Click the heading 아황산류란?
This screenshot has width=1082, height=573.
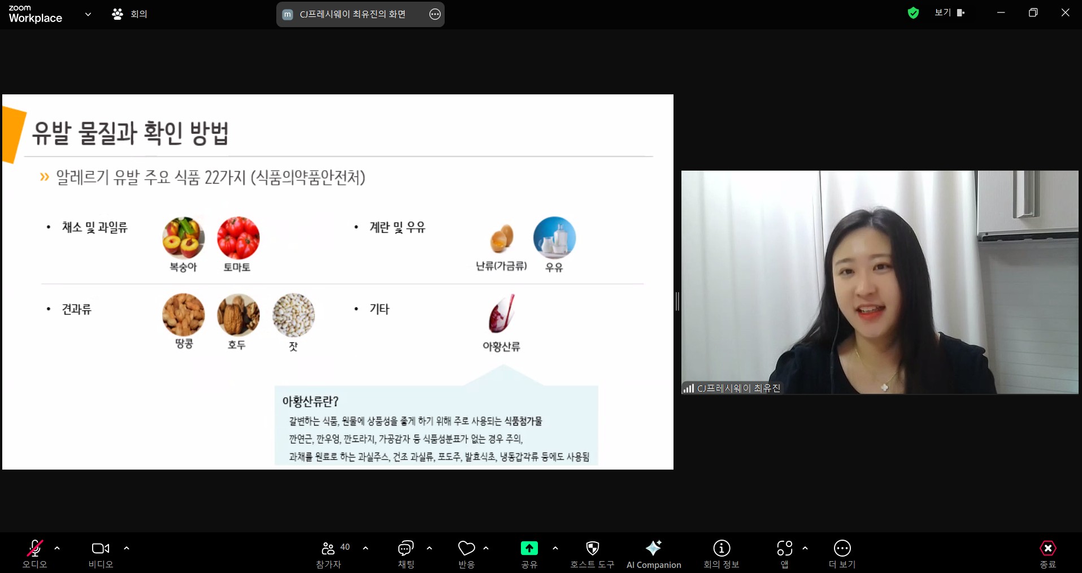coord(310,401)
